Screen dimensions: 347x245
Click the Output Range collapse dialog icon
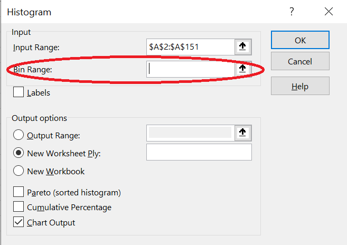242,133
